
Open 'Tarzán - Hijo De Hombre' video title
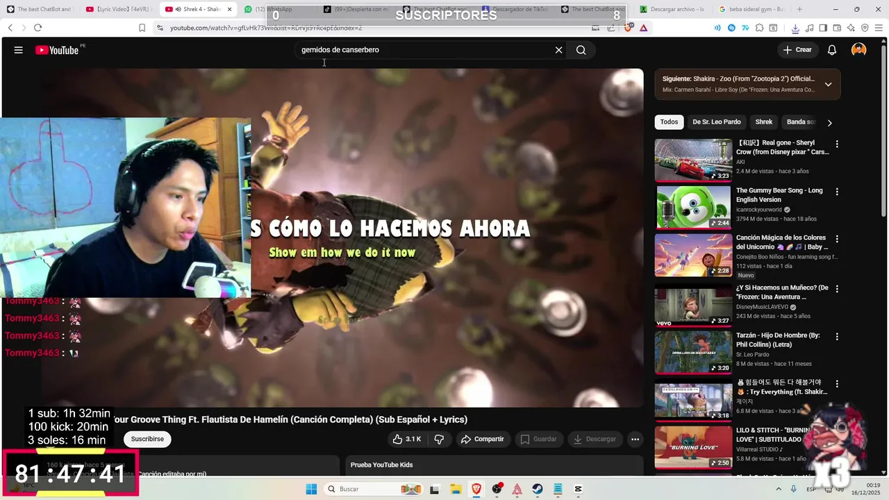(x=778, y=340)
